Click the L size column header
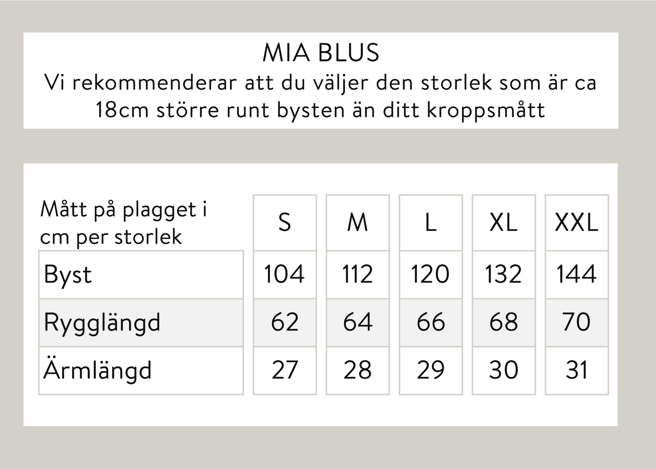 430,223
